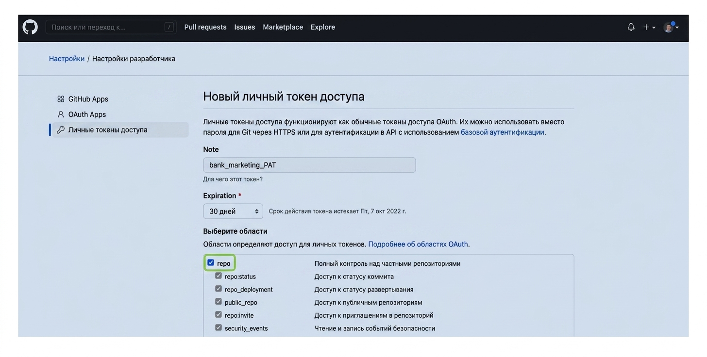Viewport: 707px width, 357px height.
Task: Click the key icon for personal tokens
Action: pyautogui.click(x=61, y=130)
